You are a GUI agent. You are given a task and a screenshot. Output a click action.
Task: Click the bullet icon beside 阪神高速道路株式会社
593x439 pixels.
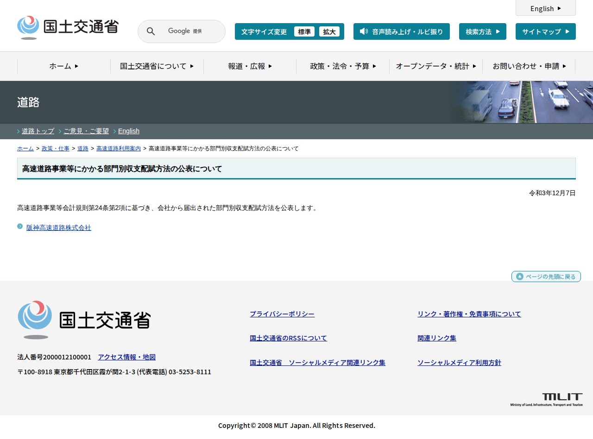tap(20, 226)
